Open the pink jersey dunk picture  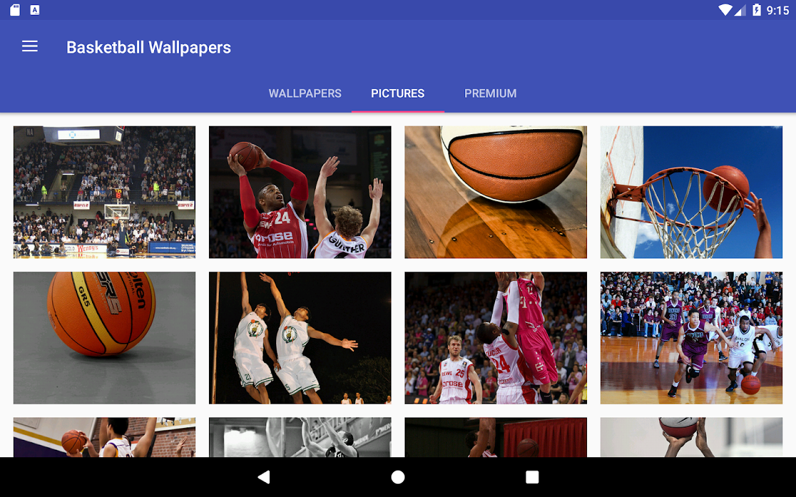point(496,338)
